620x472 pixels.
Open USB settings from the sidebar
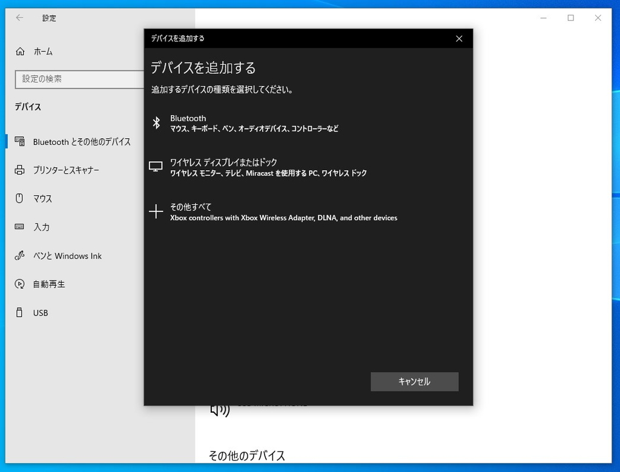tap(39, 313)
